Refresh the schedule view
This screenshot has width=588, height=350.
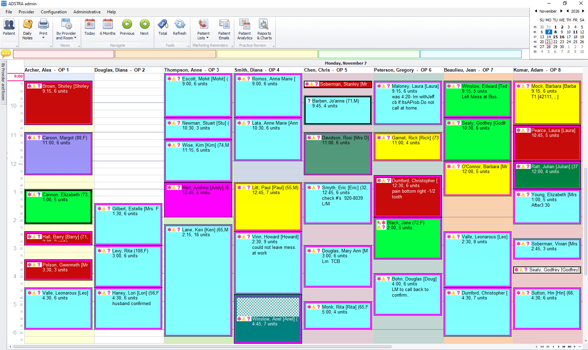click(x=179, y=27)
